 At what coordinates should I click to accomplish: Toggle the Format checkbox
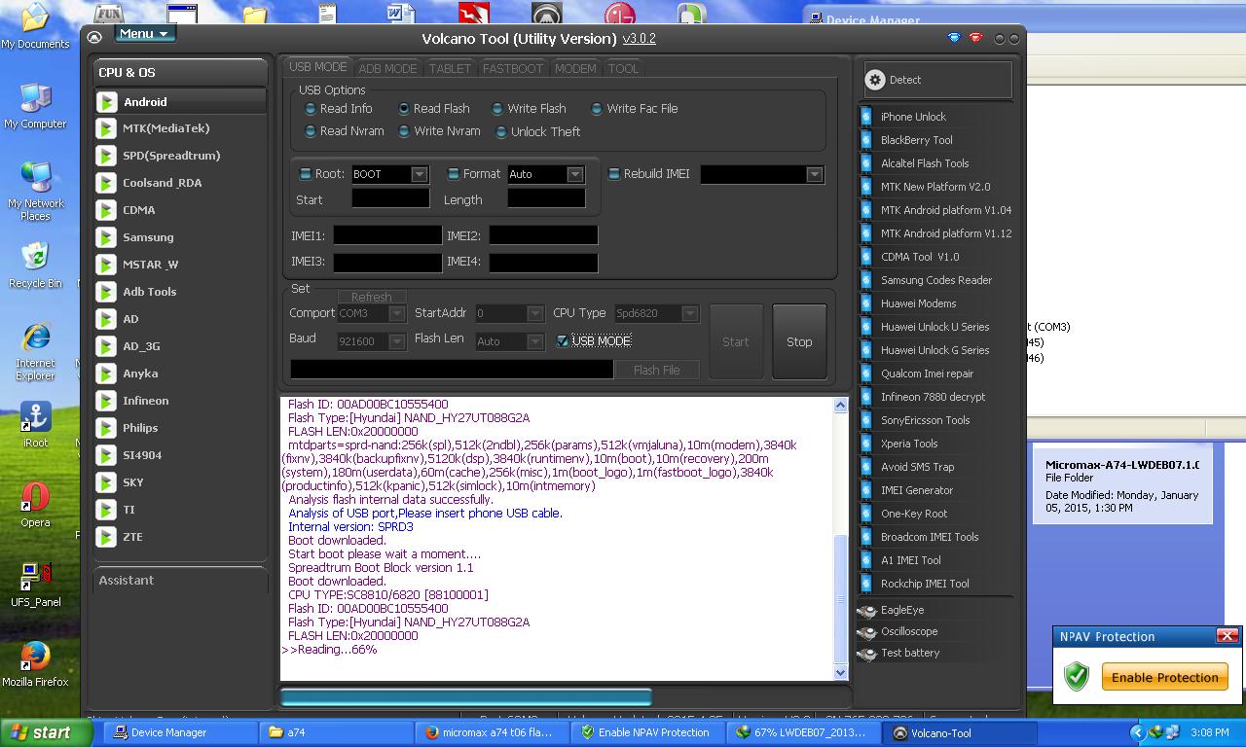(453, 174)
